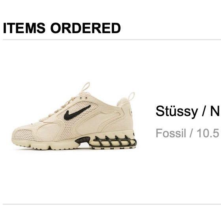This screenshot has width=221, height=221.
Task: Select the word Stüssy in the product title
Action: pos(177,111)
